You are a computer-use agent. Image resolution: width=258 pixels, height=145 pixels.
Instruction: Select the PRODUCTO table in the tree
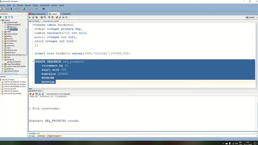click(x=13, y=29)
